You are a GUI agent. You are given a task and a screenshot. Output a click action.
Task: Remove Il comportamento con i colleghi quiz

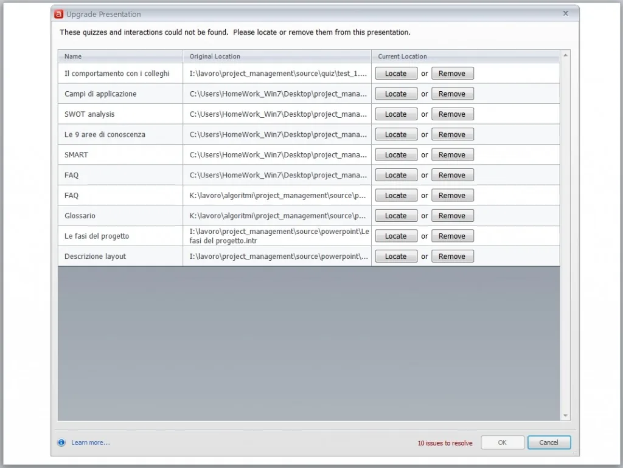pyautogui.click(x=452, y=74)
